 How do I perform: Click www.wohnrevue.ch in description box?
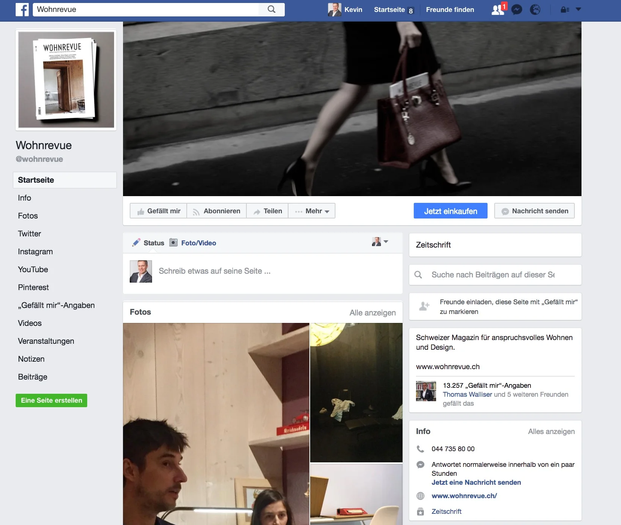[x=448, y=367]
